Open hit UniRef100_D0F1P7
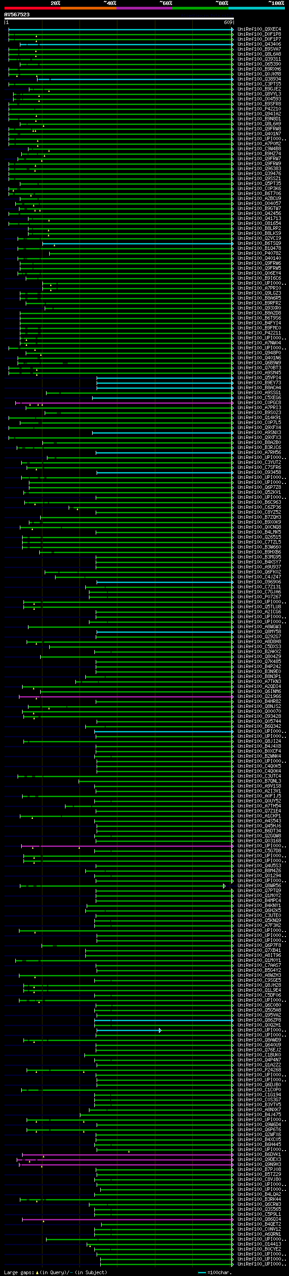The height and width of the screenshot is (1276, 289). coord(259,39)
